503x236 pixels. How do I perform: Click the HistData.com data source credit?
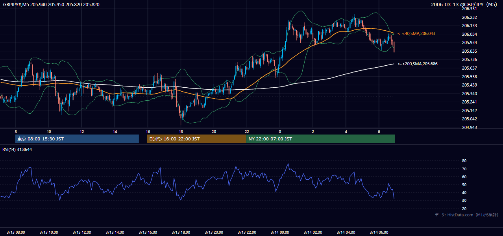click(467, 215)
